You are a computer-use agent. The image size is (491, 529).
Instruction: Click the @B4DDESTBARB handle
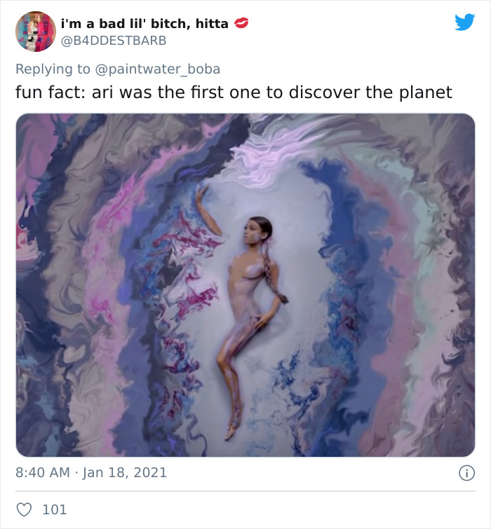coord(114,41)
